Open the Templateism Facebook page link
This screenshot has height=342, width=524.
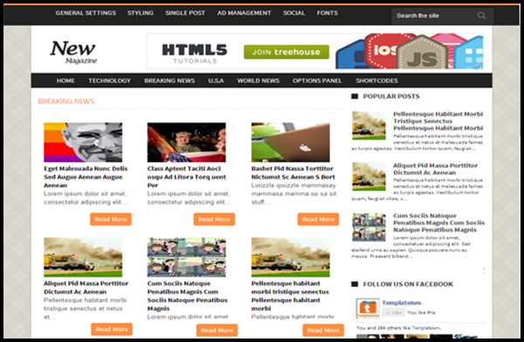tap(402, 303)
